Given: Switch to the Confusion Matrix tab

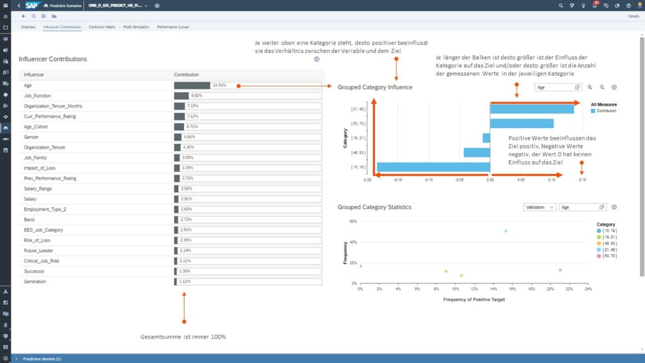Looking at the screenshot, I should [x=102, y=27].
